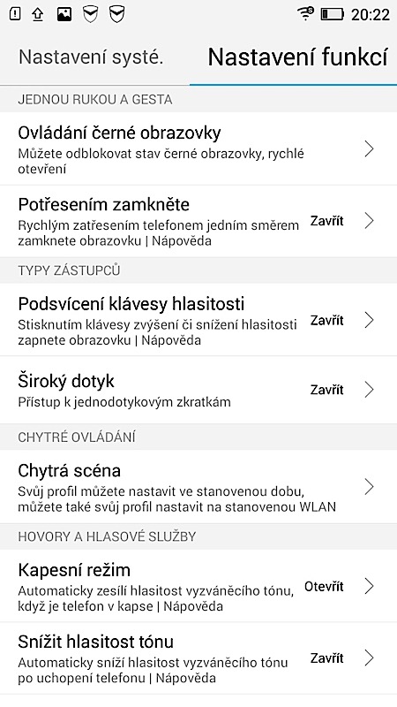The image size is (397, 707).
Task: Tap the 20:22 clock display
Action: [x=370, y=15]
